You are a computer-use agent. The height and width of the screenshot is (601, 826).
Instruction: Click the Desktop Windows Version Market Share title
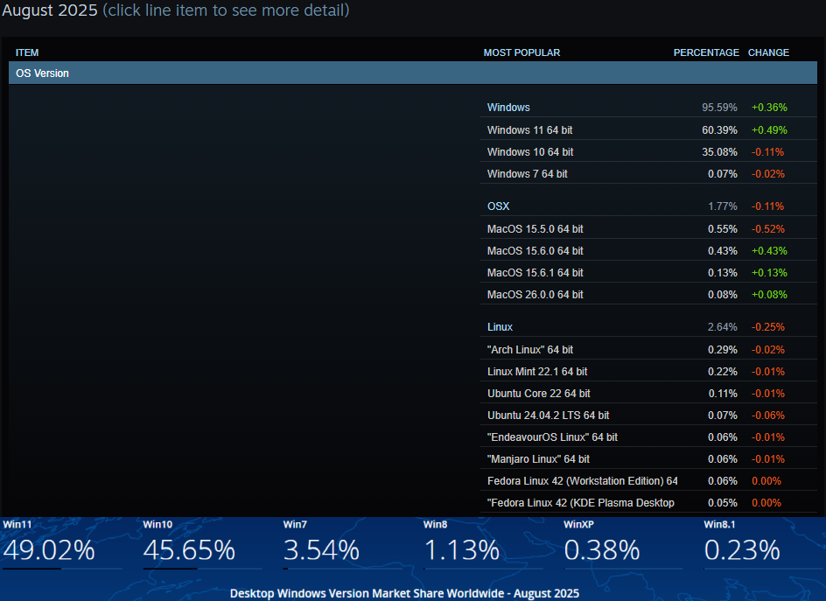404,594
